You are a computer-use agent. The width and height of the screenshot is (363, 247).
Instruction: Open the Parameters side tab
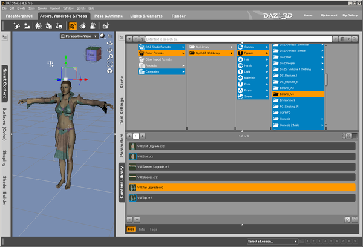(x=122, y=145)
